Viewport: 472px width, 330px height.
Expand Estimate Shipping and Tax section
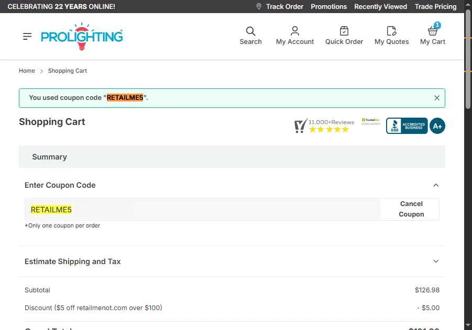pos(435,261)
